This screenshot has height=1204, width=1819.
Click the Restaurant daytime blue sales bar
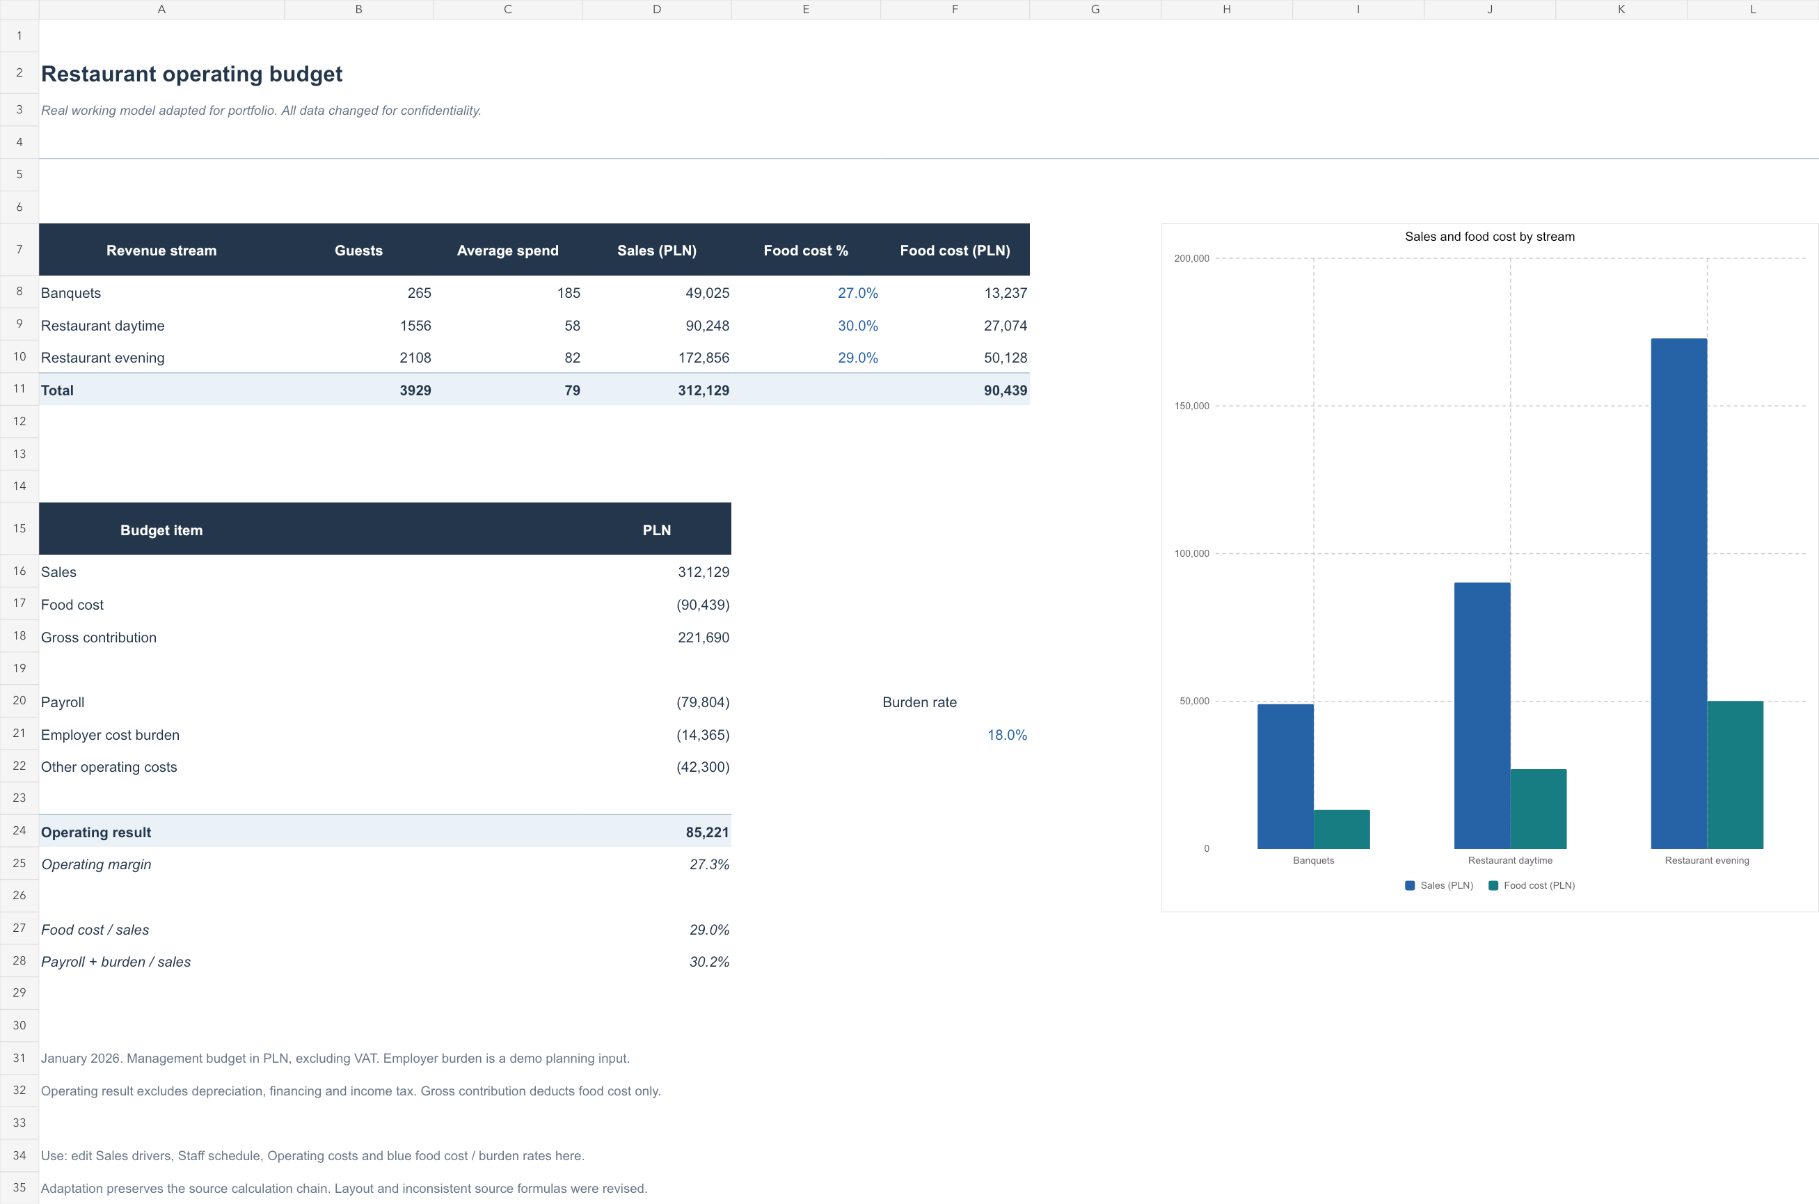pos(1482,715)
